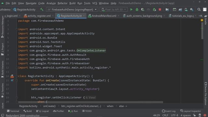This screenshot has height=117, width=208.
Task: Switch to activity_register.xml tab
Action: (37, 16)
